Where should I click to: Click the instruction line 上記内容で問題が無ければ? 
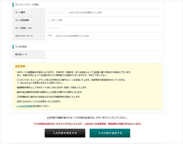pyautogui.click(x=87, y=118)
